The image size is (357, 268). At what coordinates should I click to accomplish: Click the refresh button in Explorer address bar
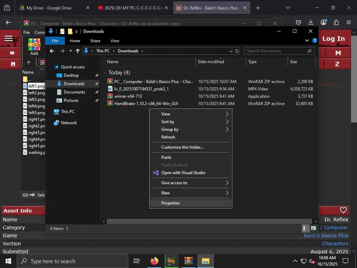point(237,51)
